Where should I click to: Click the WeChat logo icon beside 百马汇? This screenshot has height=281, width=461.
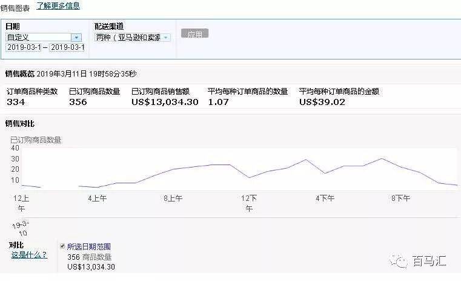402,262
